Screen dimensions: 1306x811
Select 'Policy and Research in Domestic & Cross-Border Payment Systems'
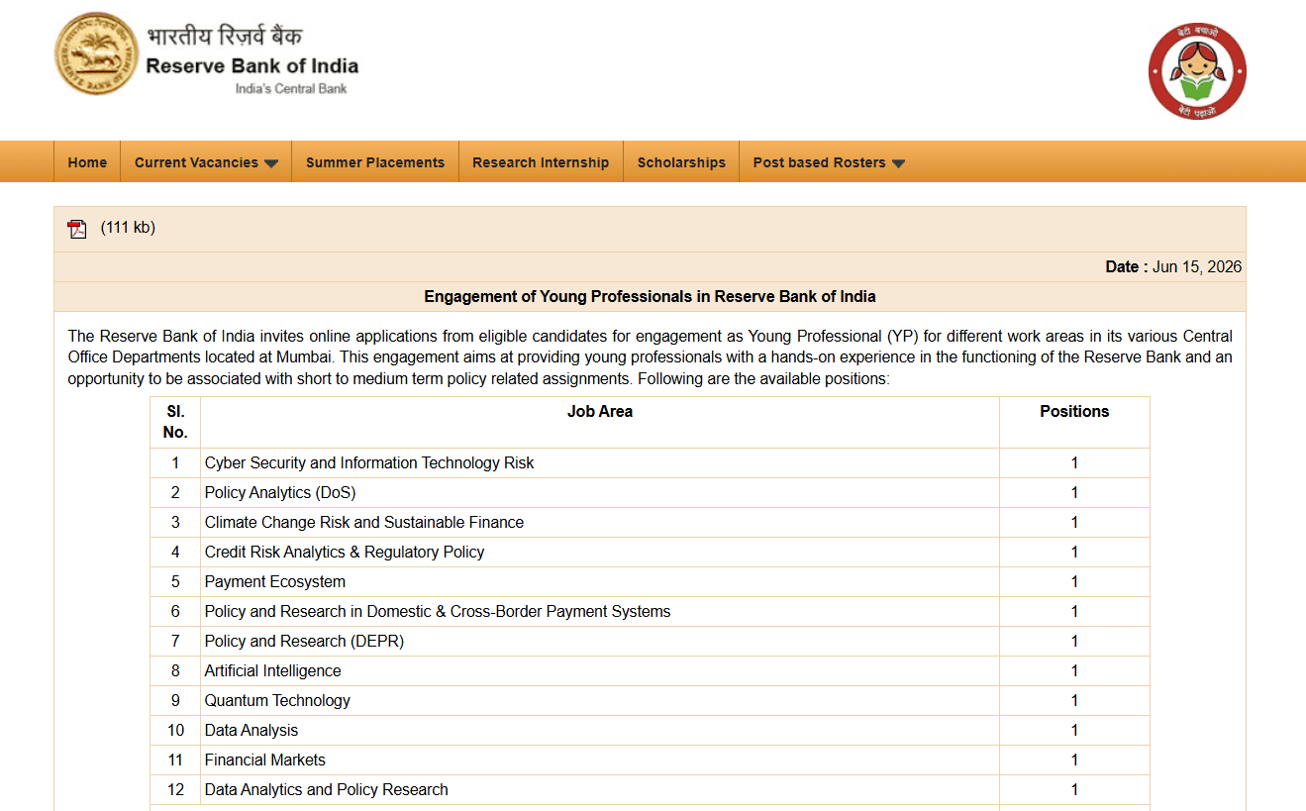pos(438,611)
